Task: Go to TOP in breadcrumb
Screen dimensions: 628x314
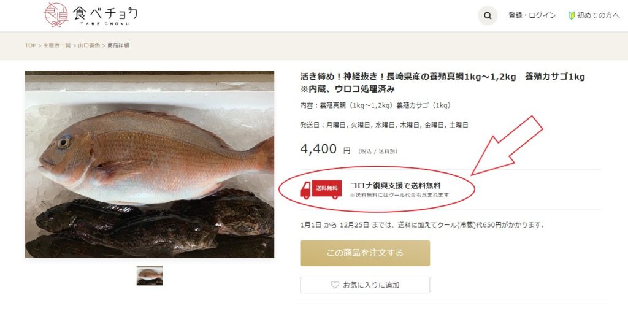Action: coord(31,45)
